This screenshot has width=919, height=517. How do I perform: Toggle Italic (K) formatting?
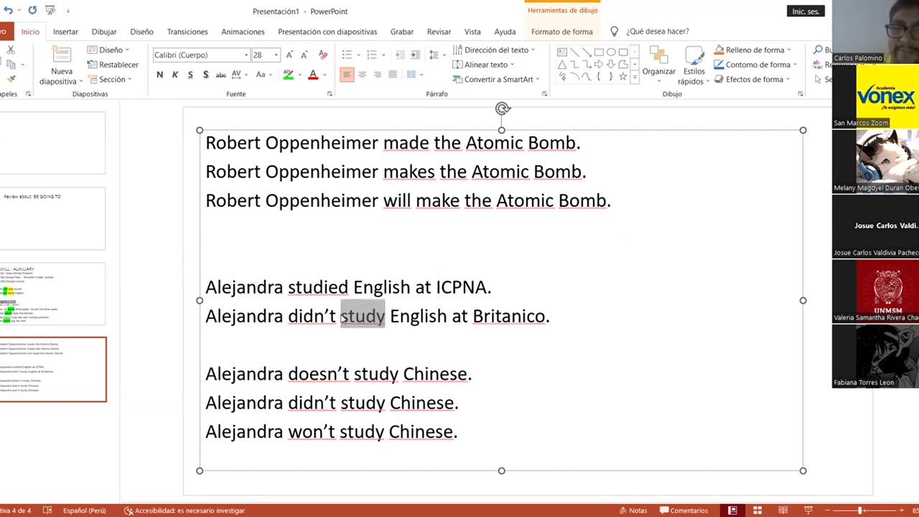tap(174, 75)
